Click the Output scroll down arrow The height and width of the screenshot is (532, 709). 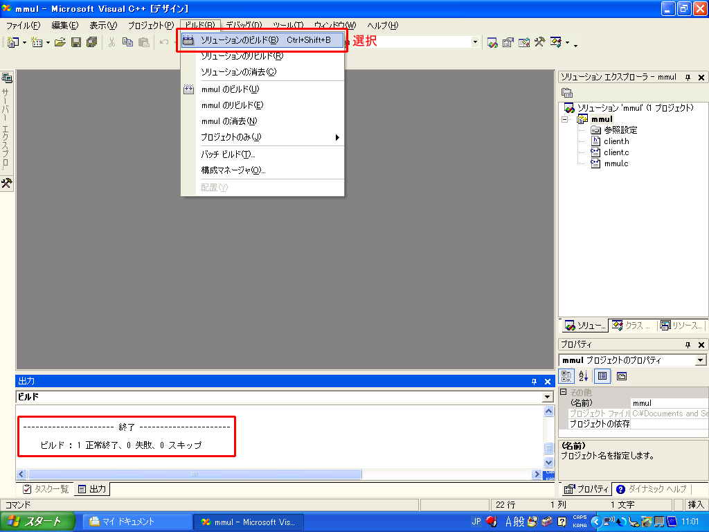548,462
